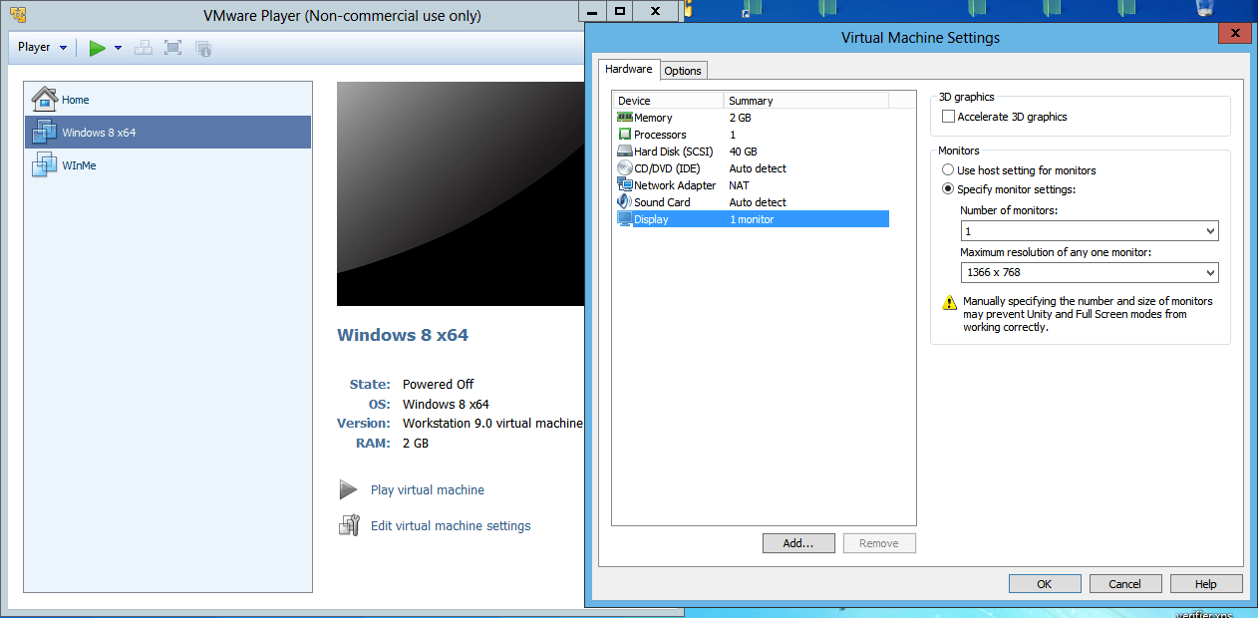Click the Home icon in library
Screen dimensions: 1259x618
click(44, 99)
